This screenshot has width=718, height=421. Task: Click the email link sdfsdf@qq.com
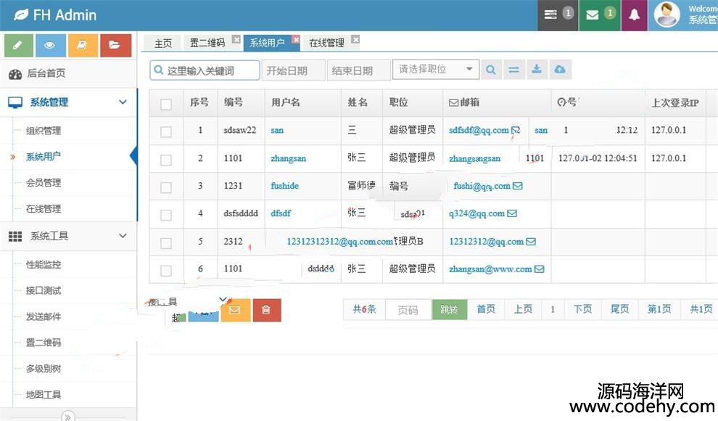tap(479, 130)
